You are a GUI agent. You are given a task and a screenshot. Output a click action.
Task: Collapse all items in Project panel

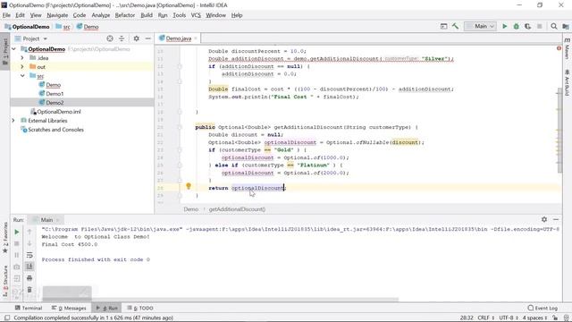[122, 38]
